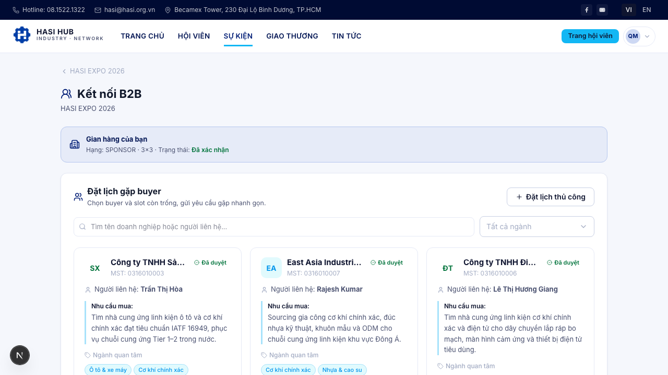Click the tag icon in the SX card
Screen dimensions: 668x375
(x=88, y=355)
